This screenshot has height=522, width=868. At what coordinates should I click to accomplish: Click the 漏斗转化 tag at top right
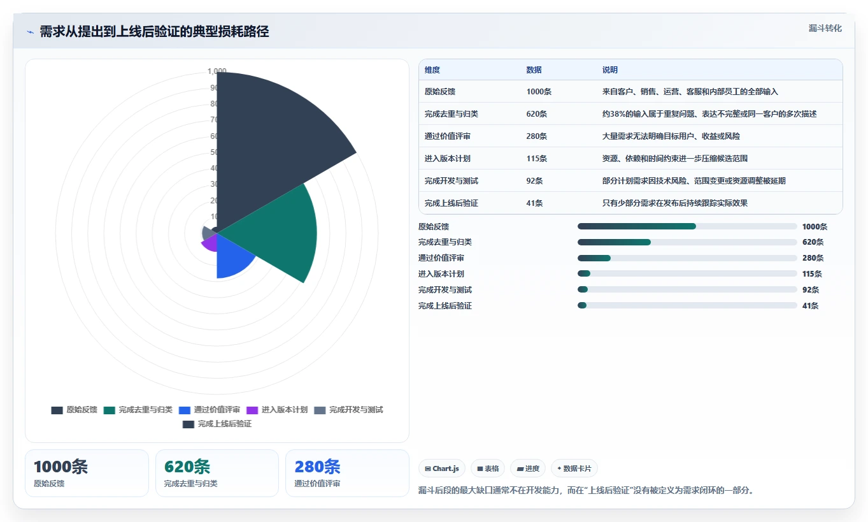coord(825,28)
